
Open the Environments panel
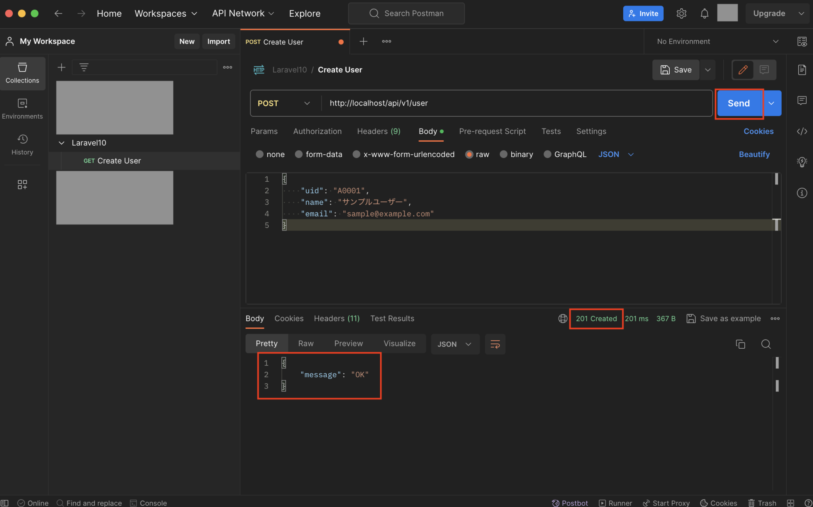[x=22, y=108]
